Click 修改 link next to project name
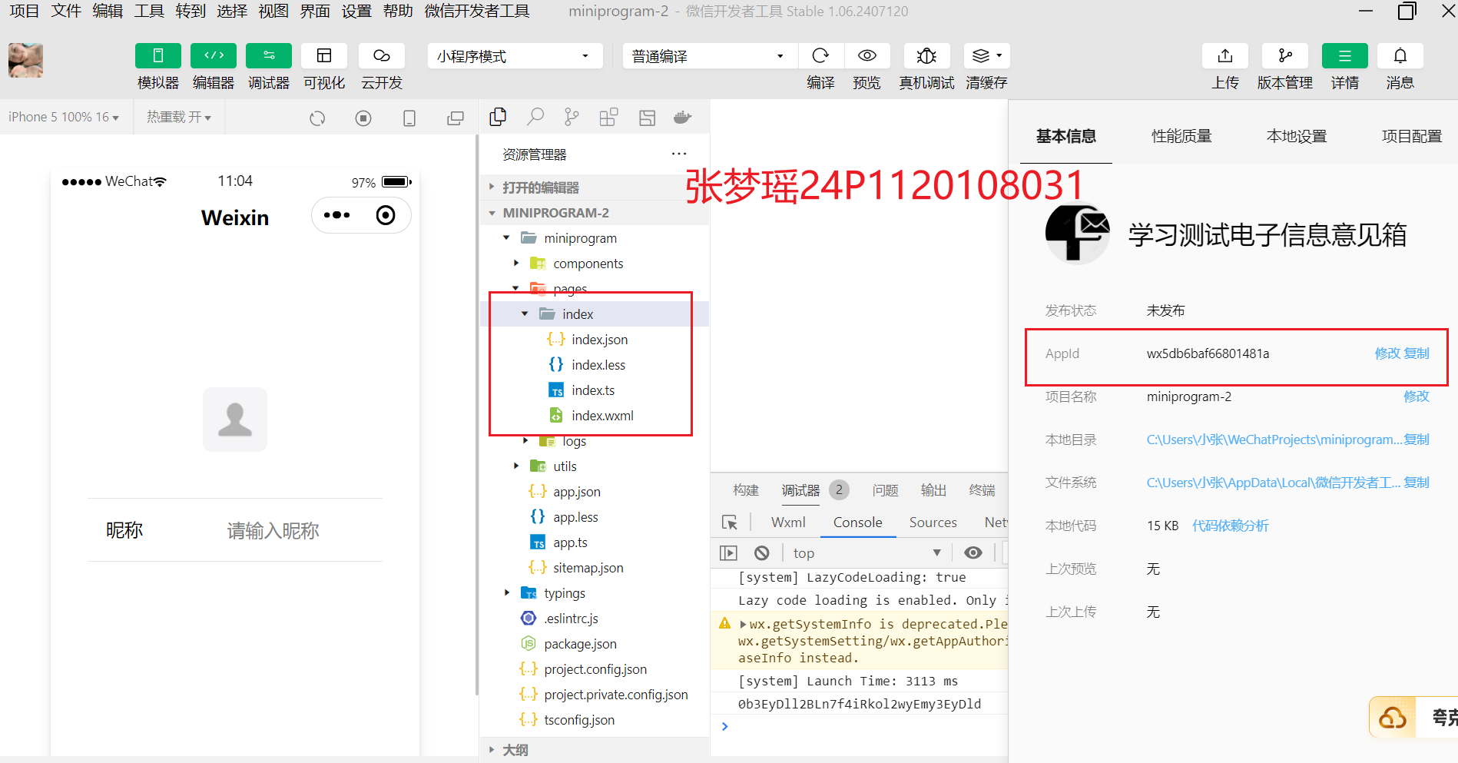1458x763 pixels. tap(1417, 396)
